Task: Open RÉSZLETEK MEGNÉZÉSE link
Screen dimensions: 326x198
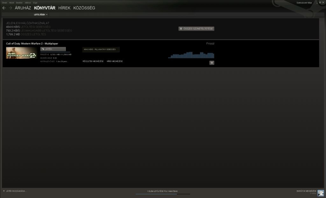Action: point(93,61)
